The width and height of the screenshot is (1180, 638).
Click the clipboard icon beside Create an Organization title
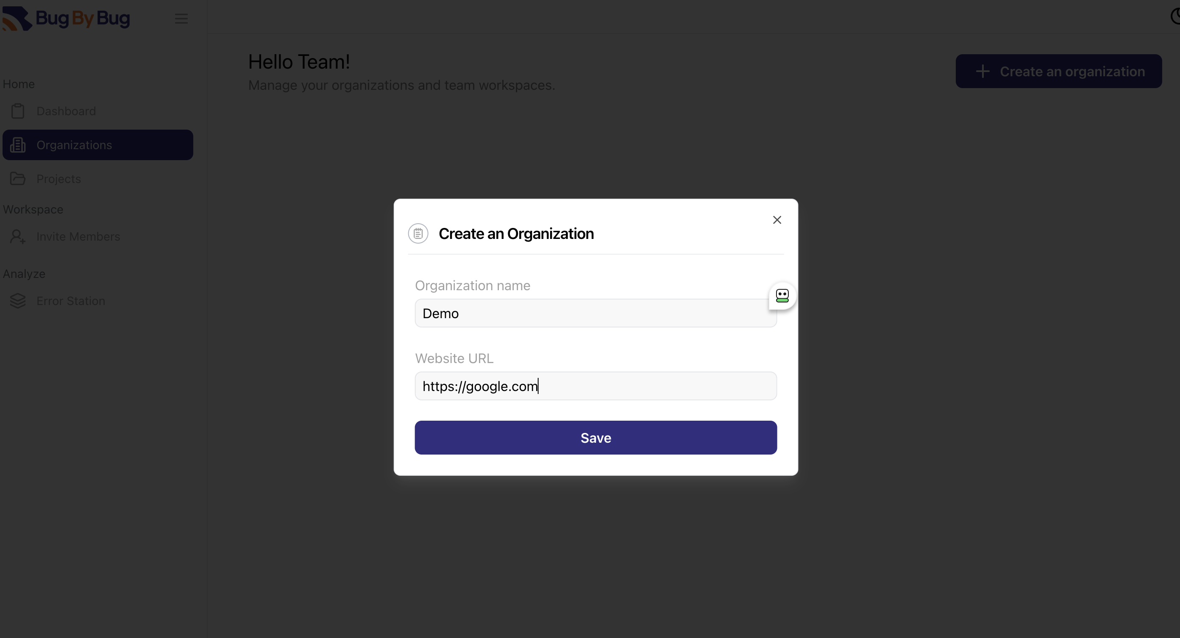[x=418, y=233]
